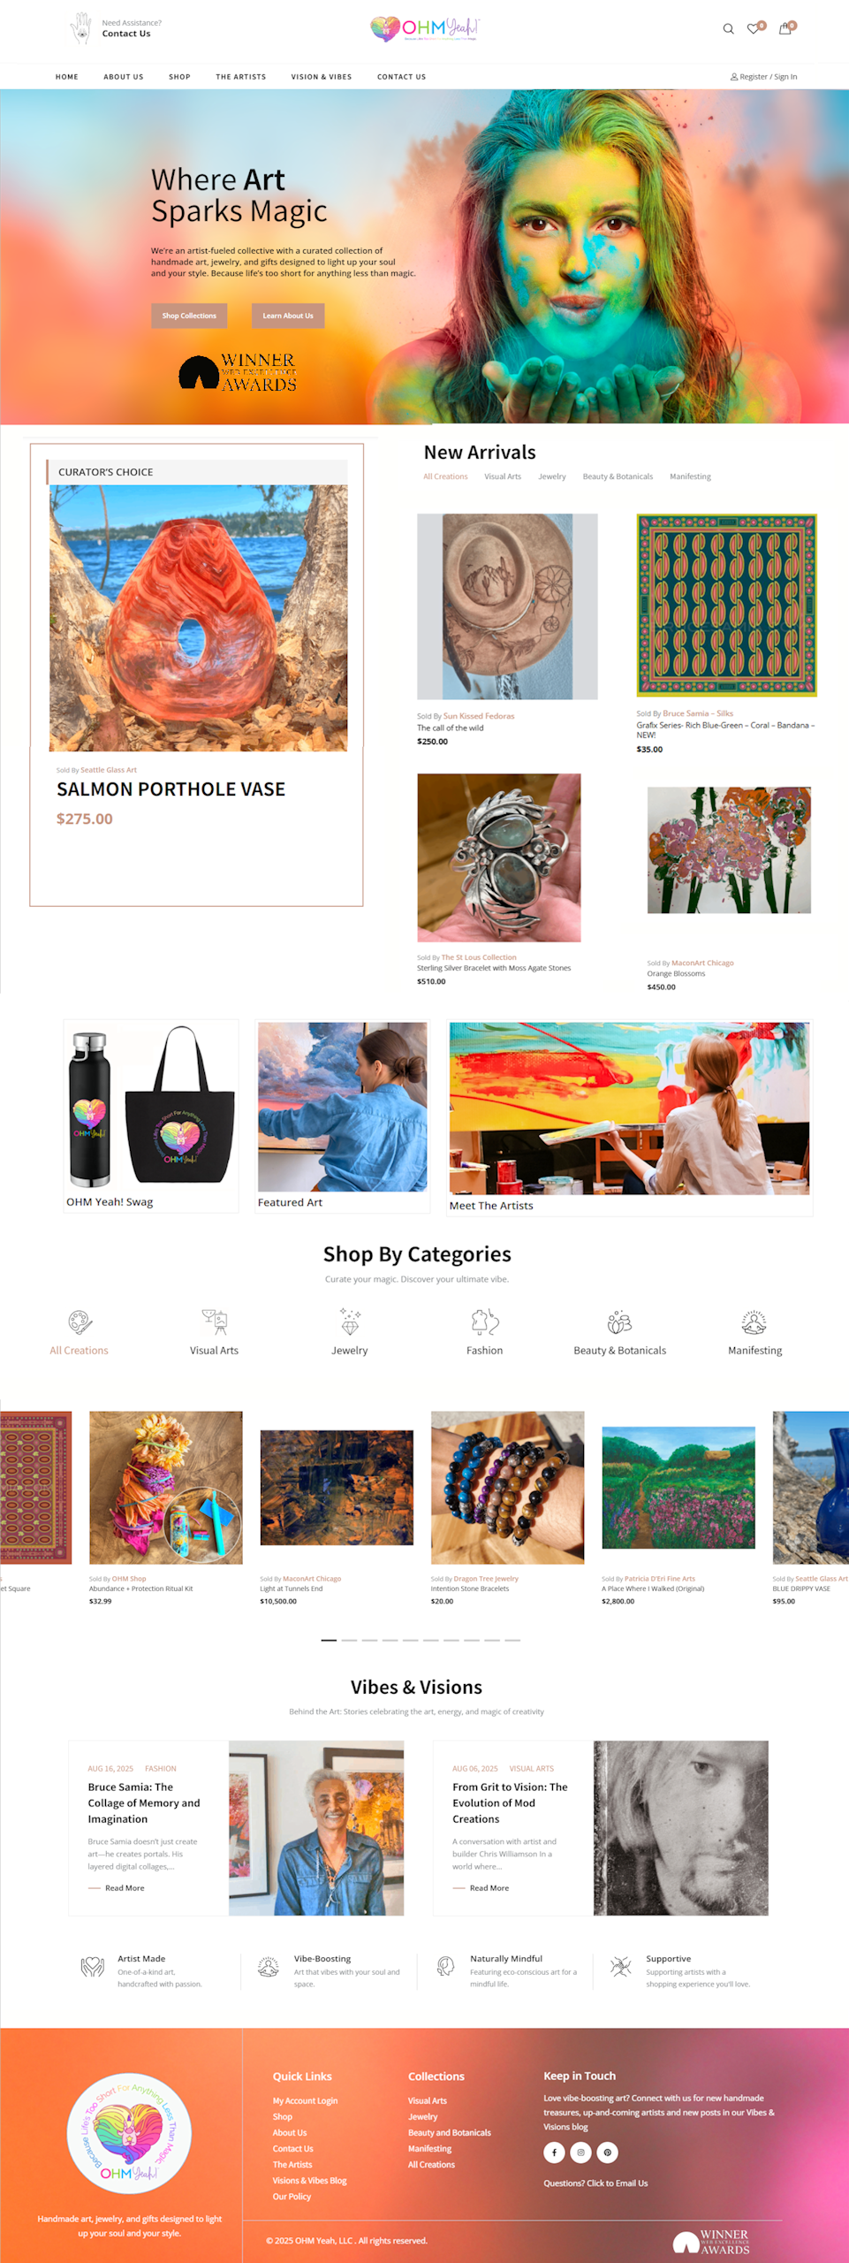Open The Artists menu item
The width and height of the screenshot is (849, 2263).
pyautogui.click(x=240, y=77)
